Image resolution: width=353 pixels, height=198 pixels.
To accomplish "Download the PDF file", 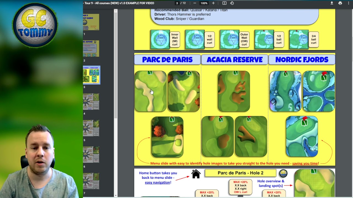I will coord(332,3).
